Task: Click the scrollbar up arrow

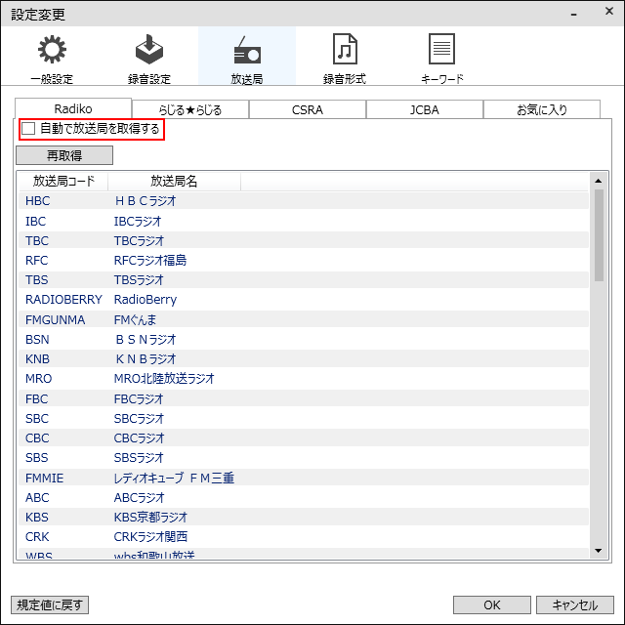Action: 599,181
